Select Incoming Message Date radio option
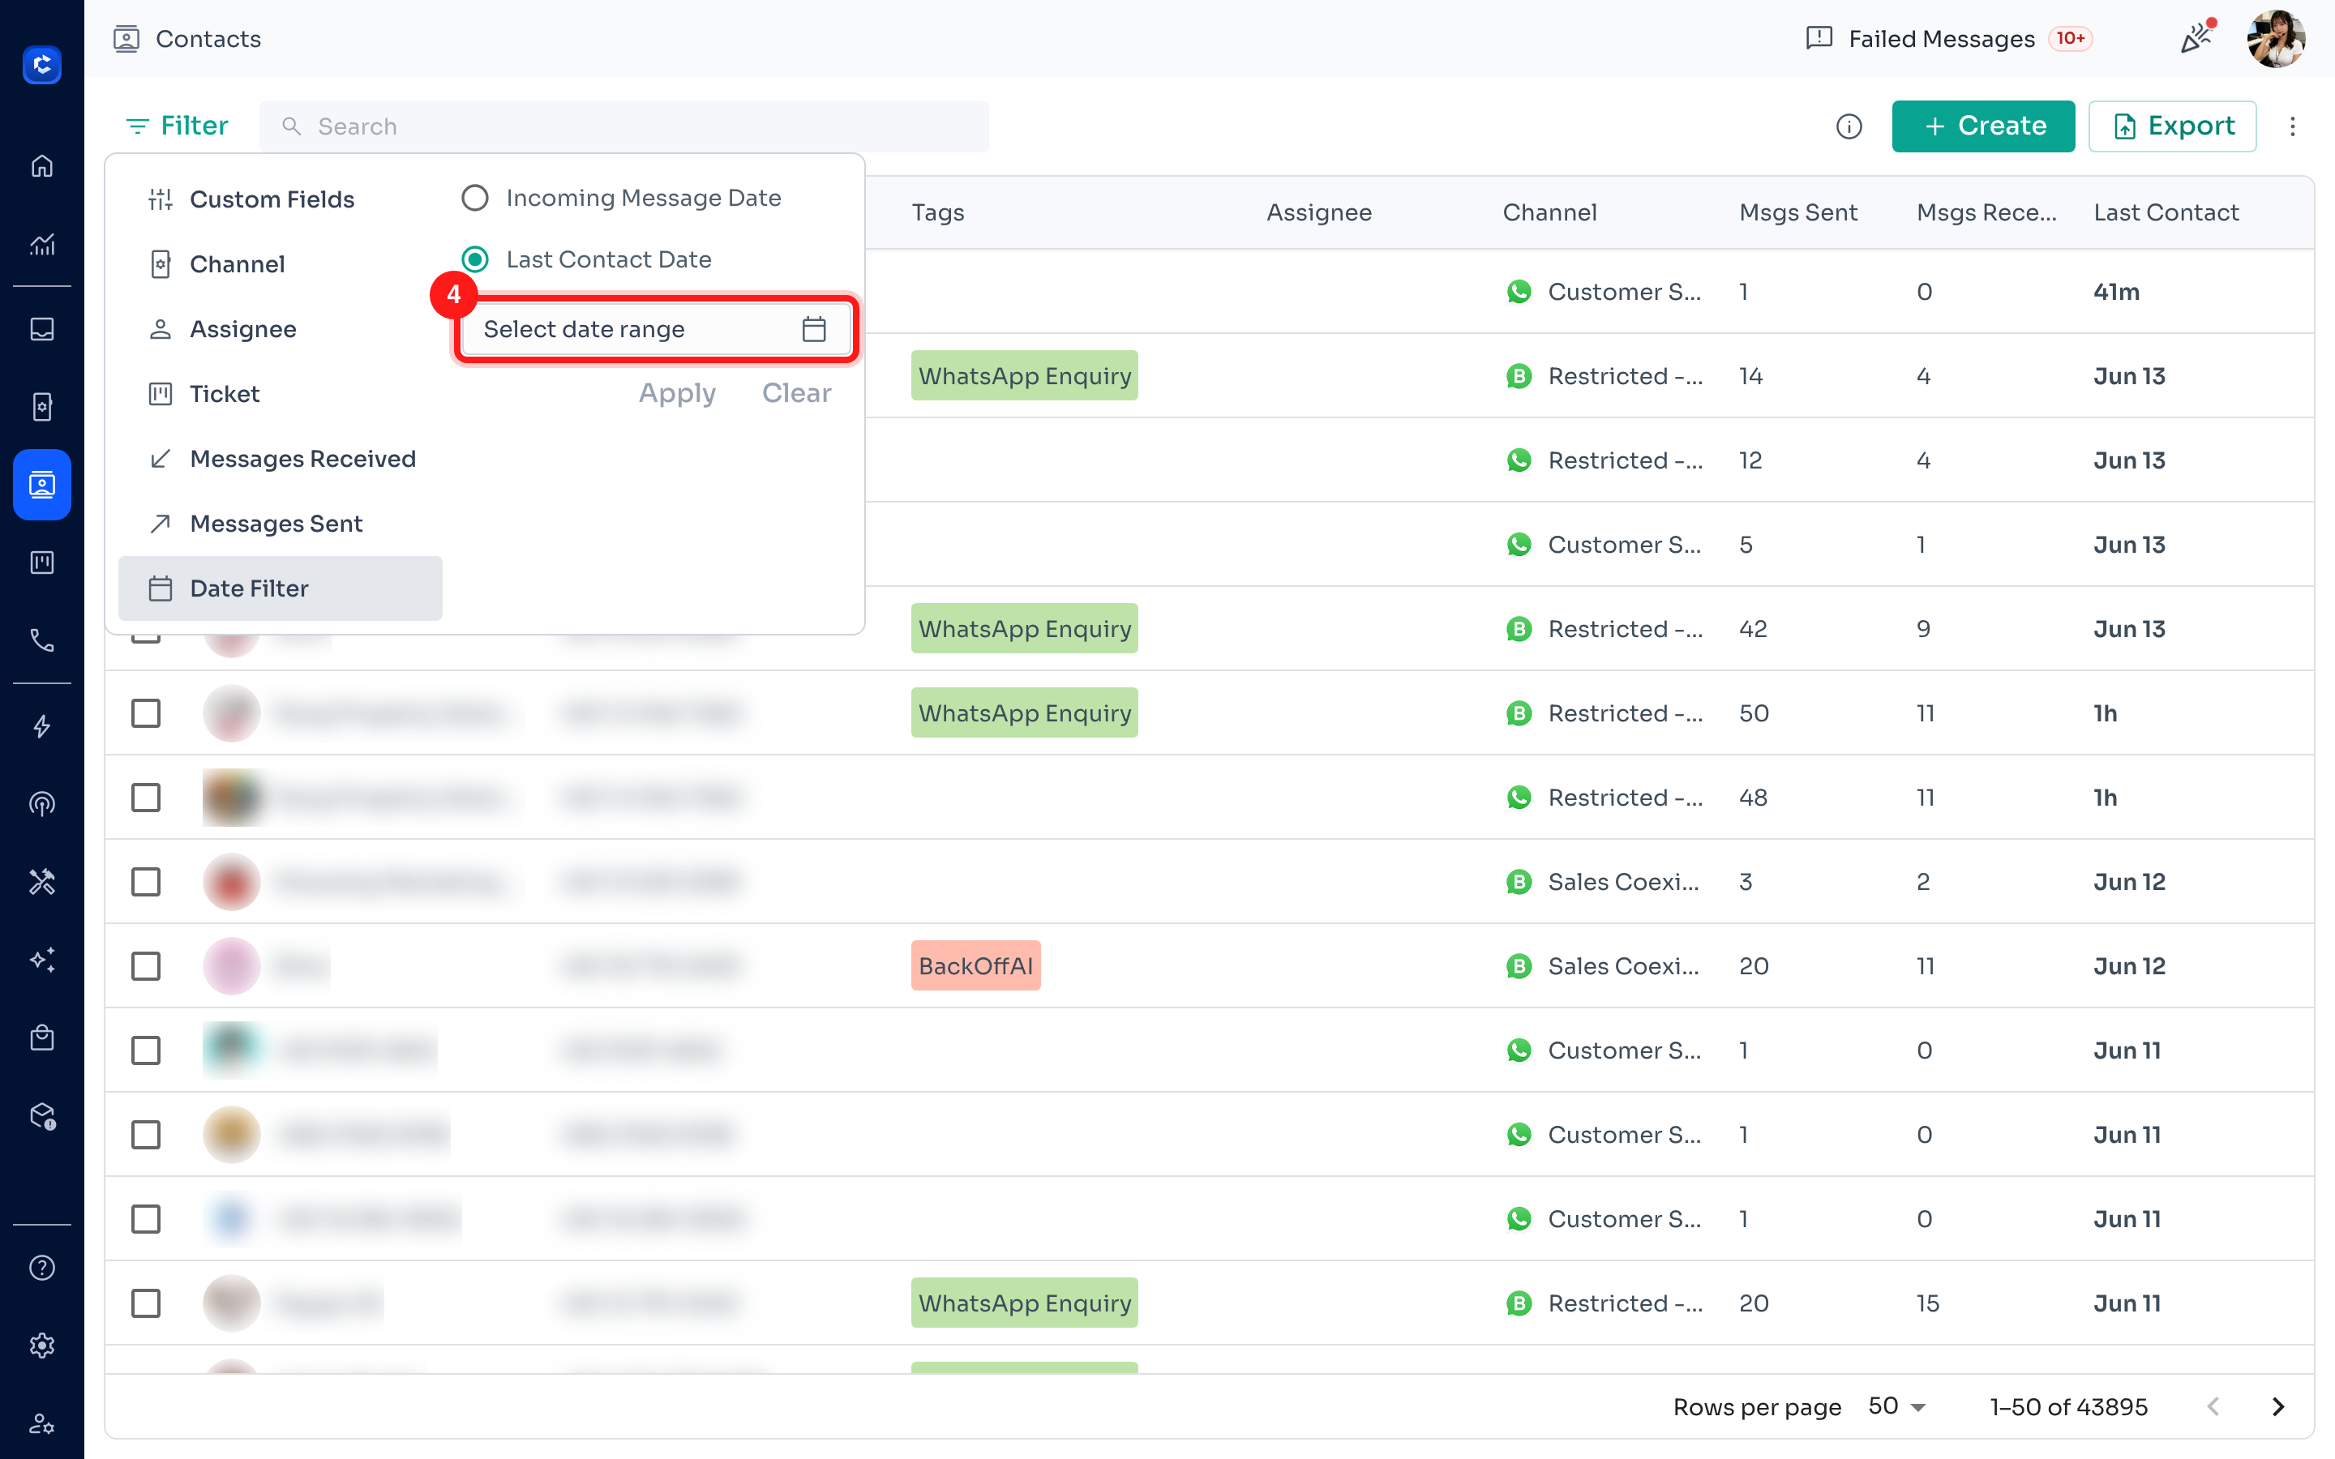This screenshot has width=2335, height=1459. pos(475,198)
